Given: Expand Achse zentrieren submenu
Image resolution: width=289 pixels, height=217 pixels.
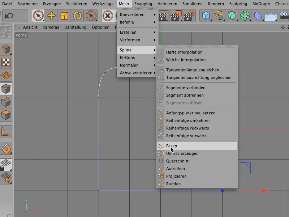Looking at the screenshot, I should pos(138,73).
